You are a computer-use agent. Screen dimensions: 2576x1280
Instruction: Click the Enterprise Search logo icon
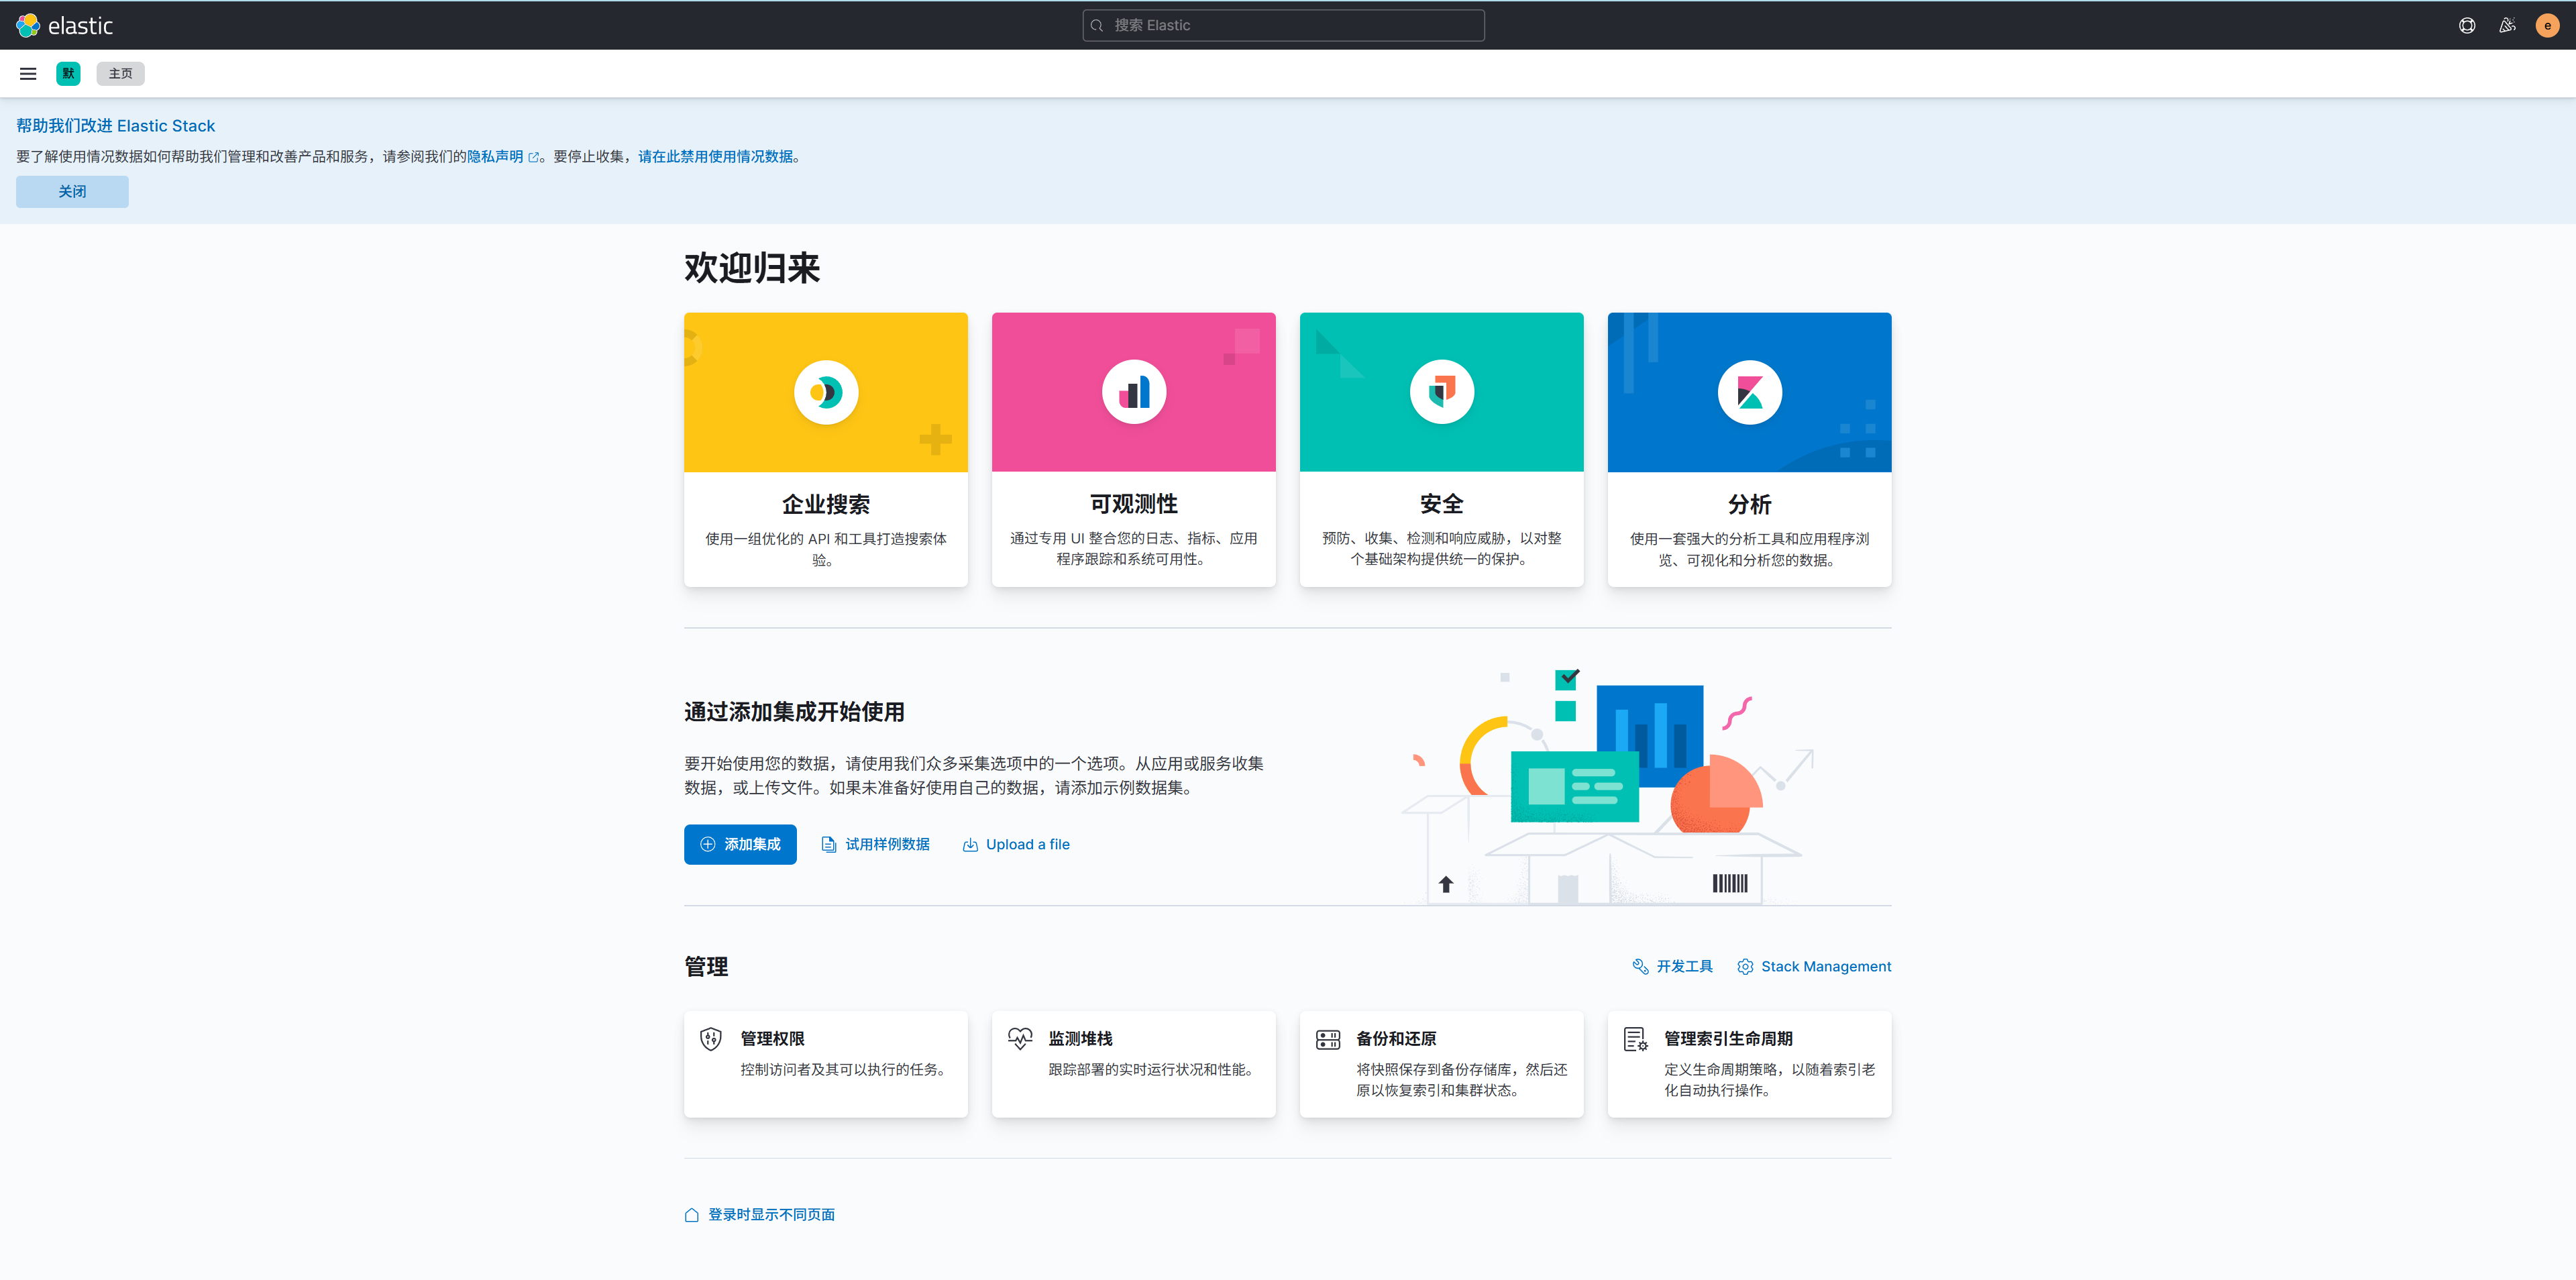pos(825,392)
